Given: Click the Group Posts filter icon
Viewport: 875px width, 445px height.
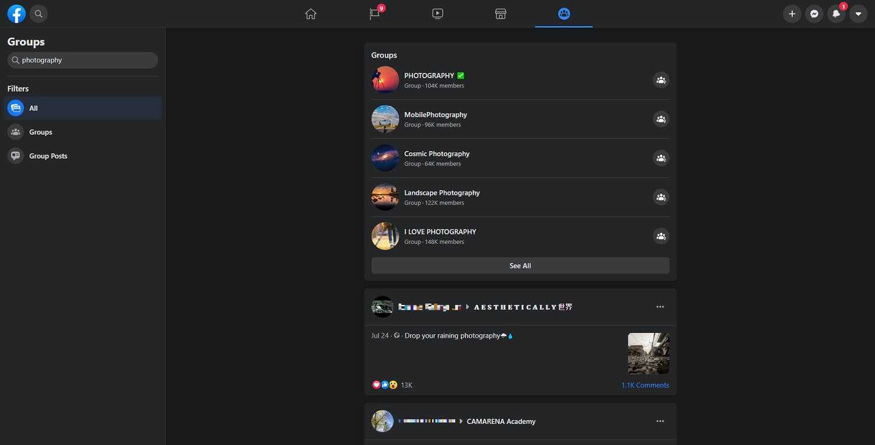Looking at the screenshot, I should coord(16,156).
